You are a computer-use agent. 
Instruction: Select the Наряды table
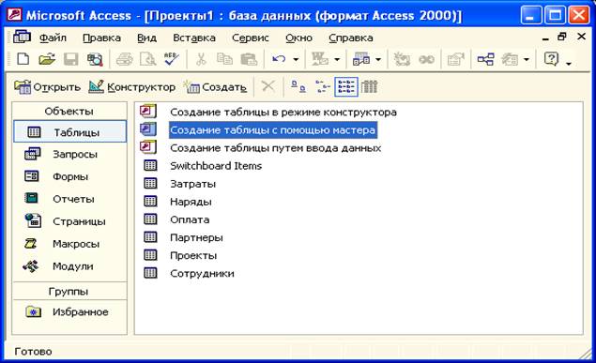tap(191, 202)
